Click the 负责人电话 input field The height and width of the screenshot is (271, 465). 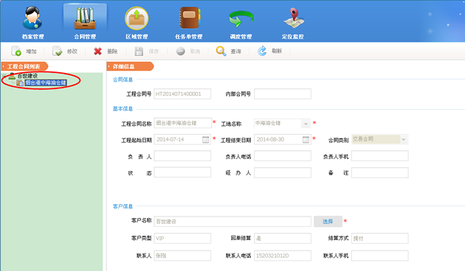(283, 156)
